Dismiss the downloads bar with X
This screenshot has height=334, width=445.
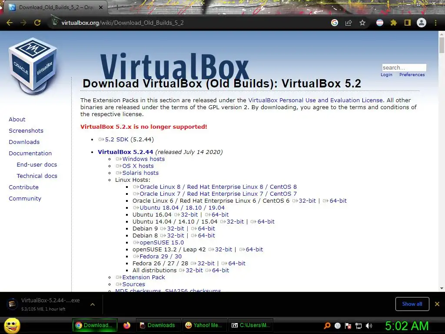click(437, 304)
